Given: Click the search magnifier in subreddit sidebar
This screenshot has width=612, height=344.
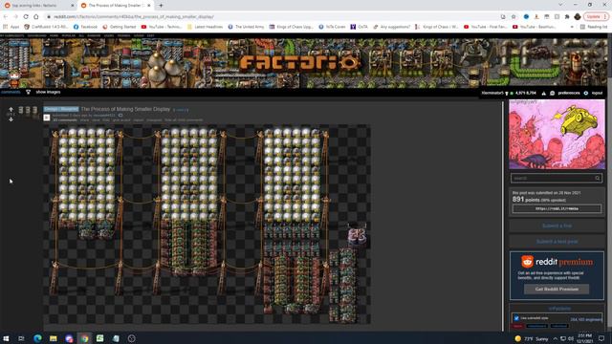Looking at the screenshot, I should coord(597,179).
